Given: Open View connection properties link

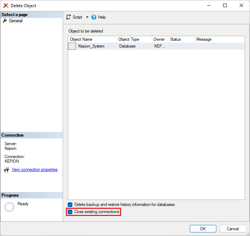Looking at the screenshot, I should point(34,169).
